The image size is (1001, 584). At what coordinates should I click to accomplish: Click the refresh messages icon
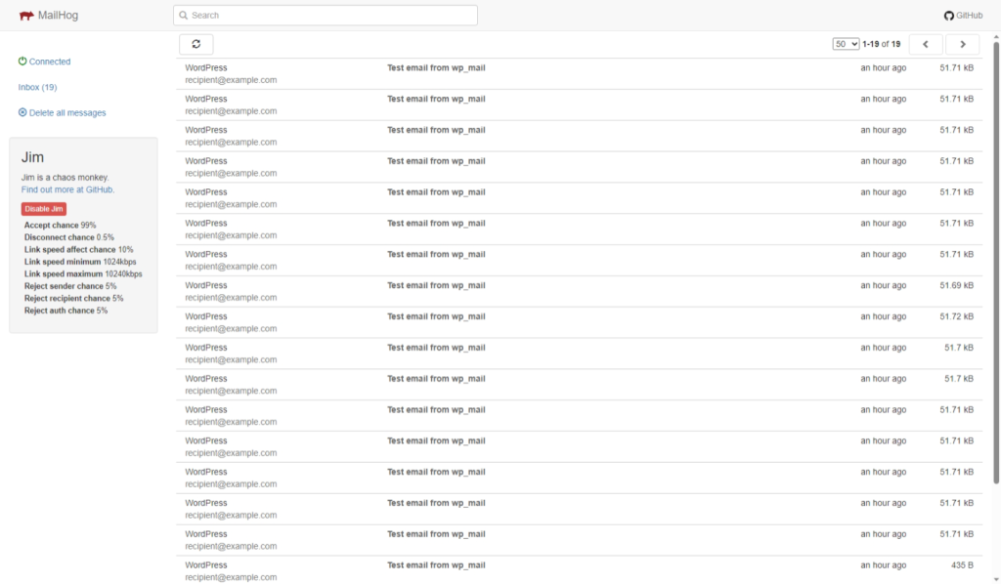(x=196, y=43)
